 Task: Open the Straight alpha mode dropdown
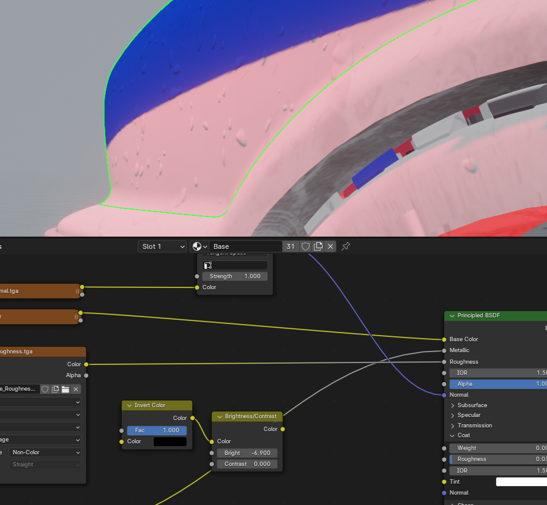point(45,465)
